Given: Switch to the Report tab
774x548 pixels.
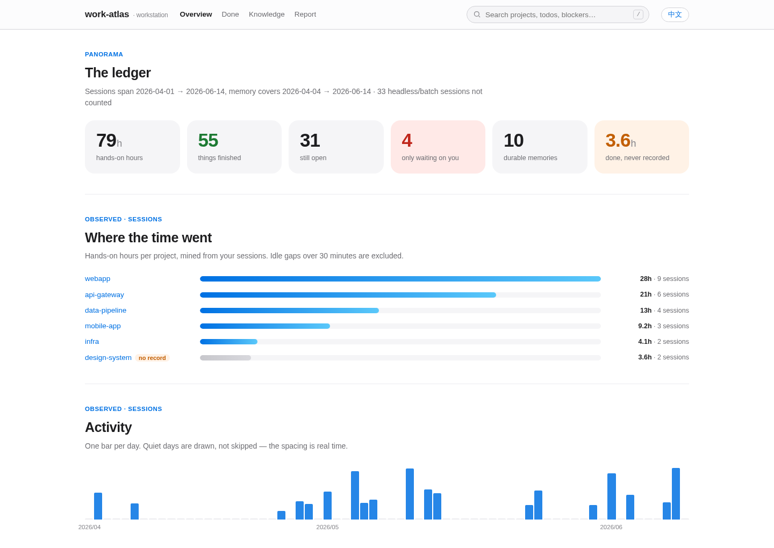Looking at the screenshot, I should click(x=305, y=15).
